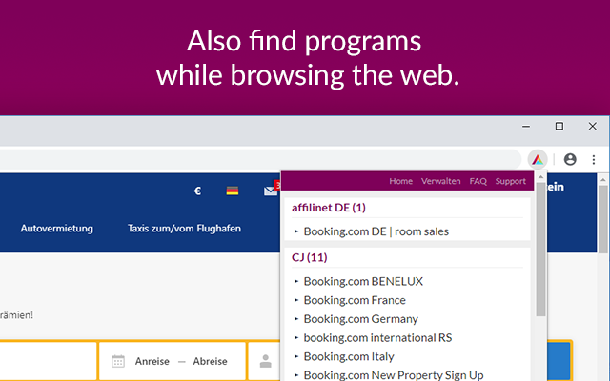
Task: Open the mail notifications envelope icon
Action: [271, 190]
